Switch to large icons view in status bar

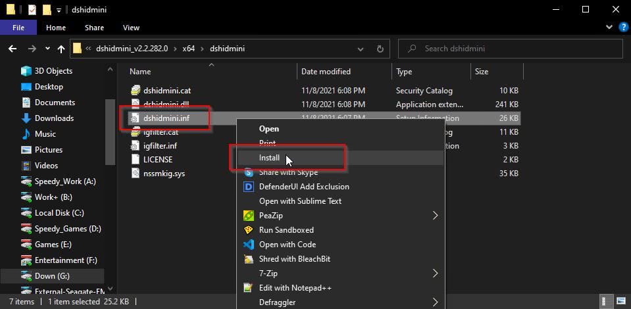(x=621, y=301)
